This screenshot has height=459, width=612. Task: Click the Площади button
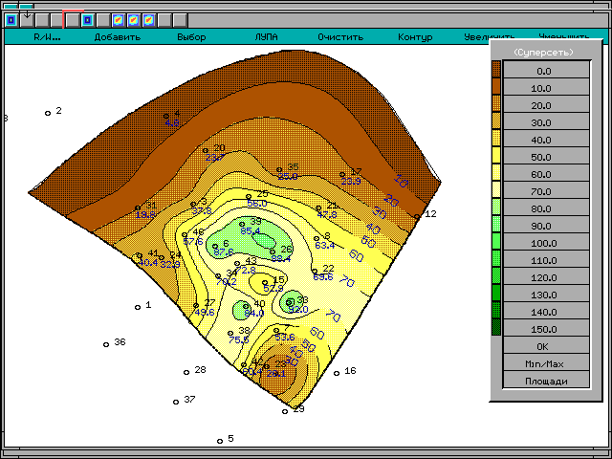coord(543,381)
